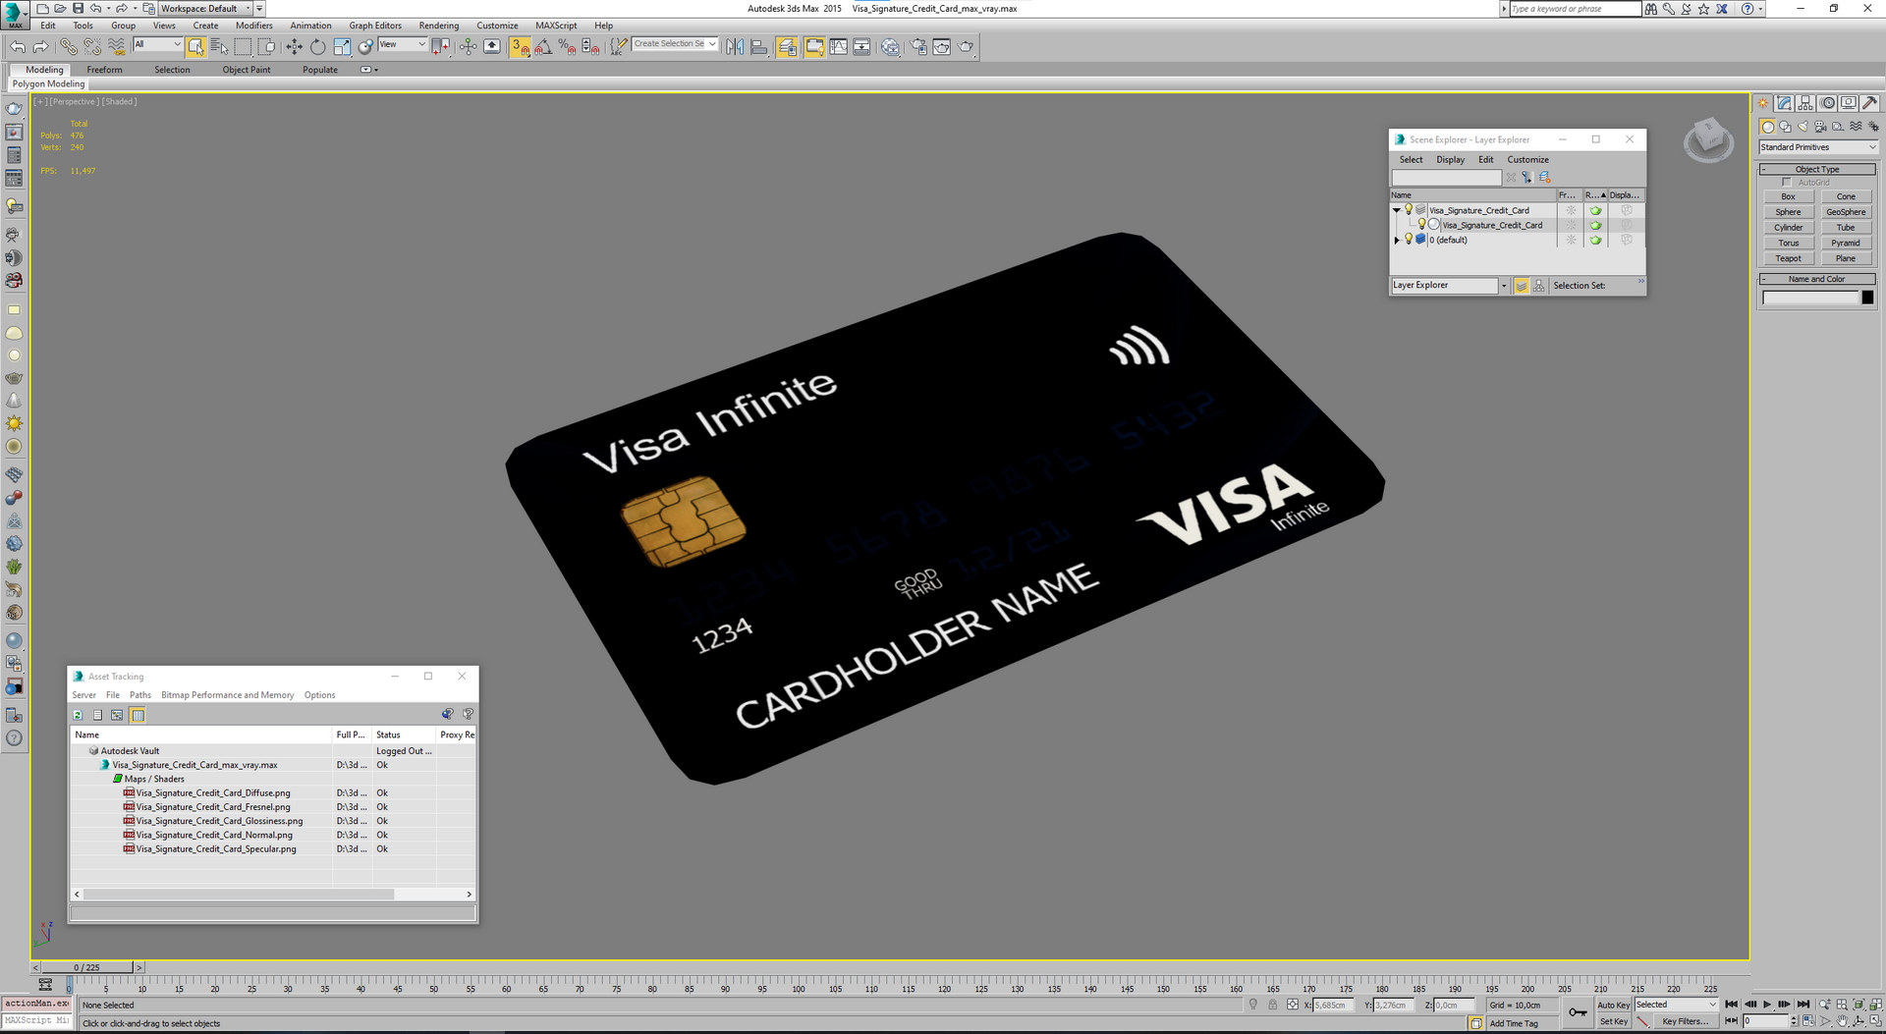The height and width of the screenshot is (1034, 1886).
Task: Open the Hierarchy command panel tab
Action: [x=1805, y=103]
